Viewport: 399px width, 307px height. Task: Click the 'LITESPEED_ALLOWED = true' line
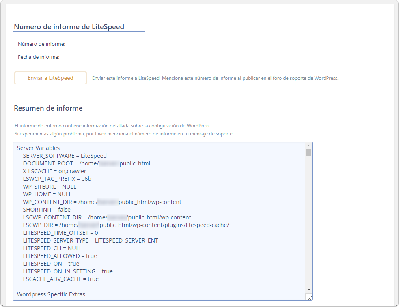coord(60,256)
